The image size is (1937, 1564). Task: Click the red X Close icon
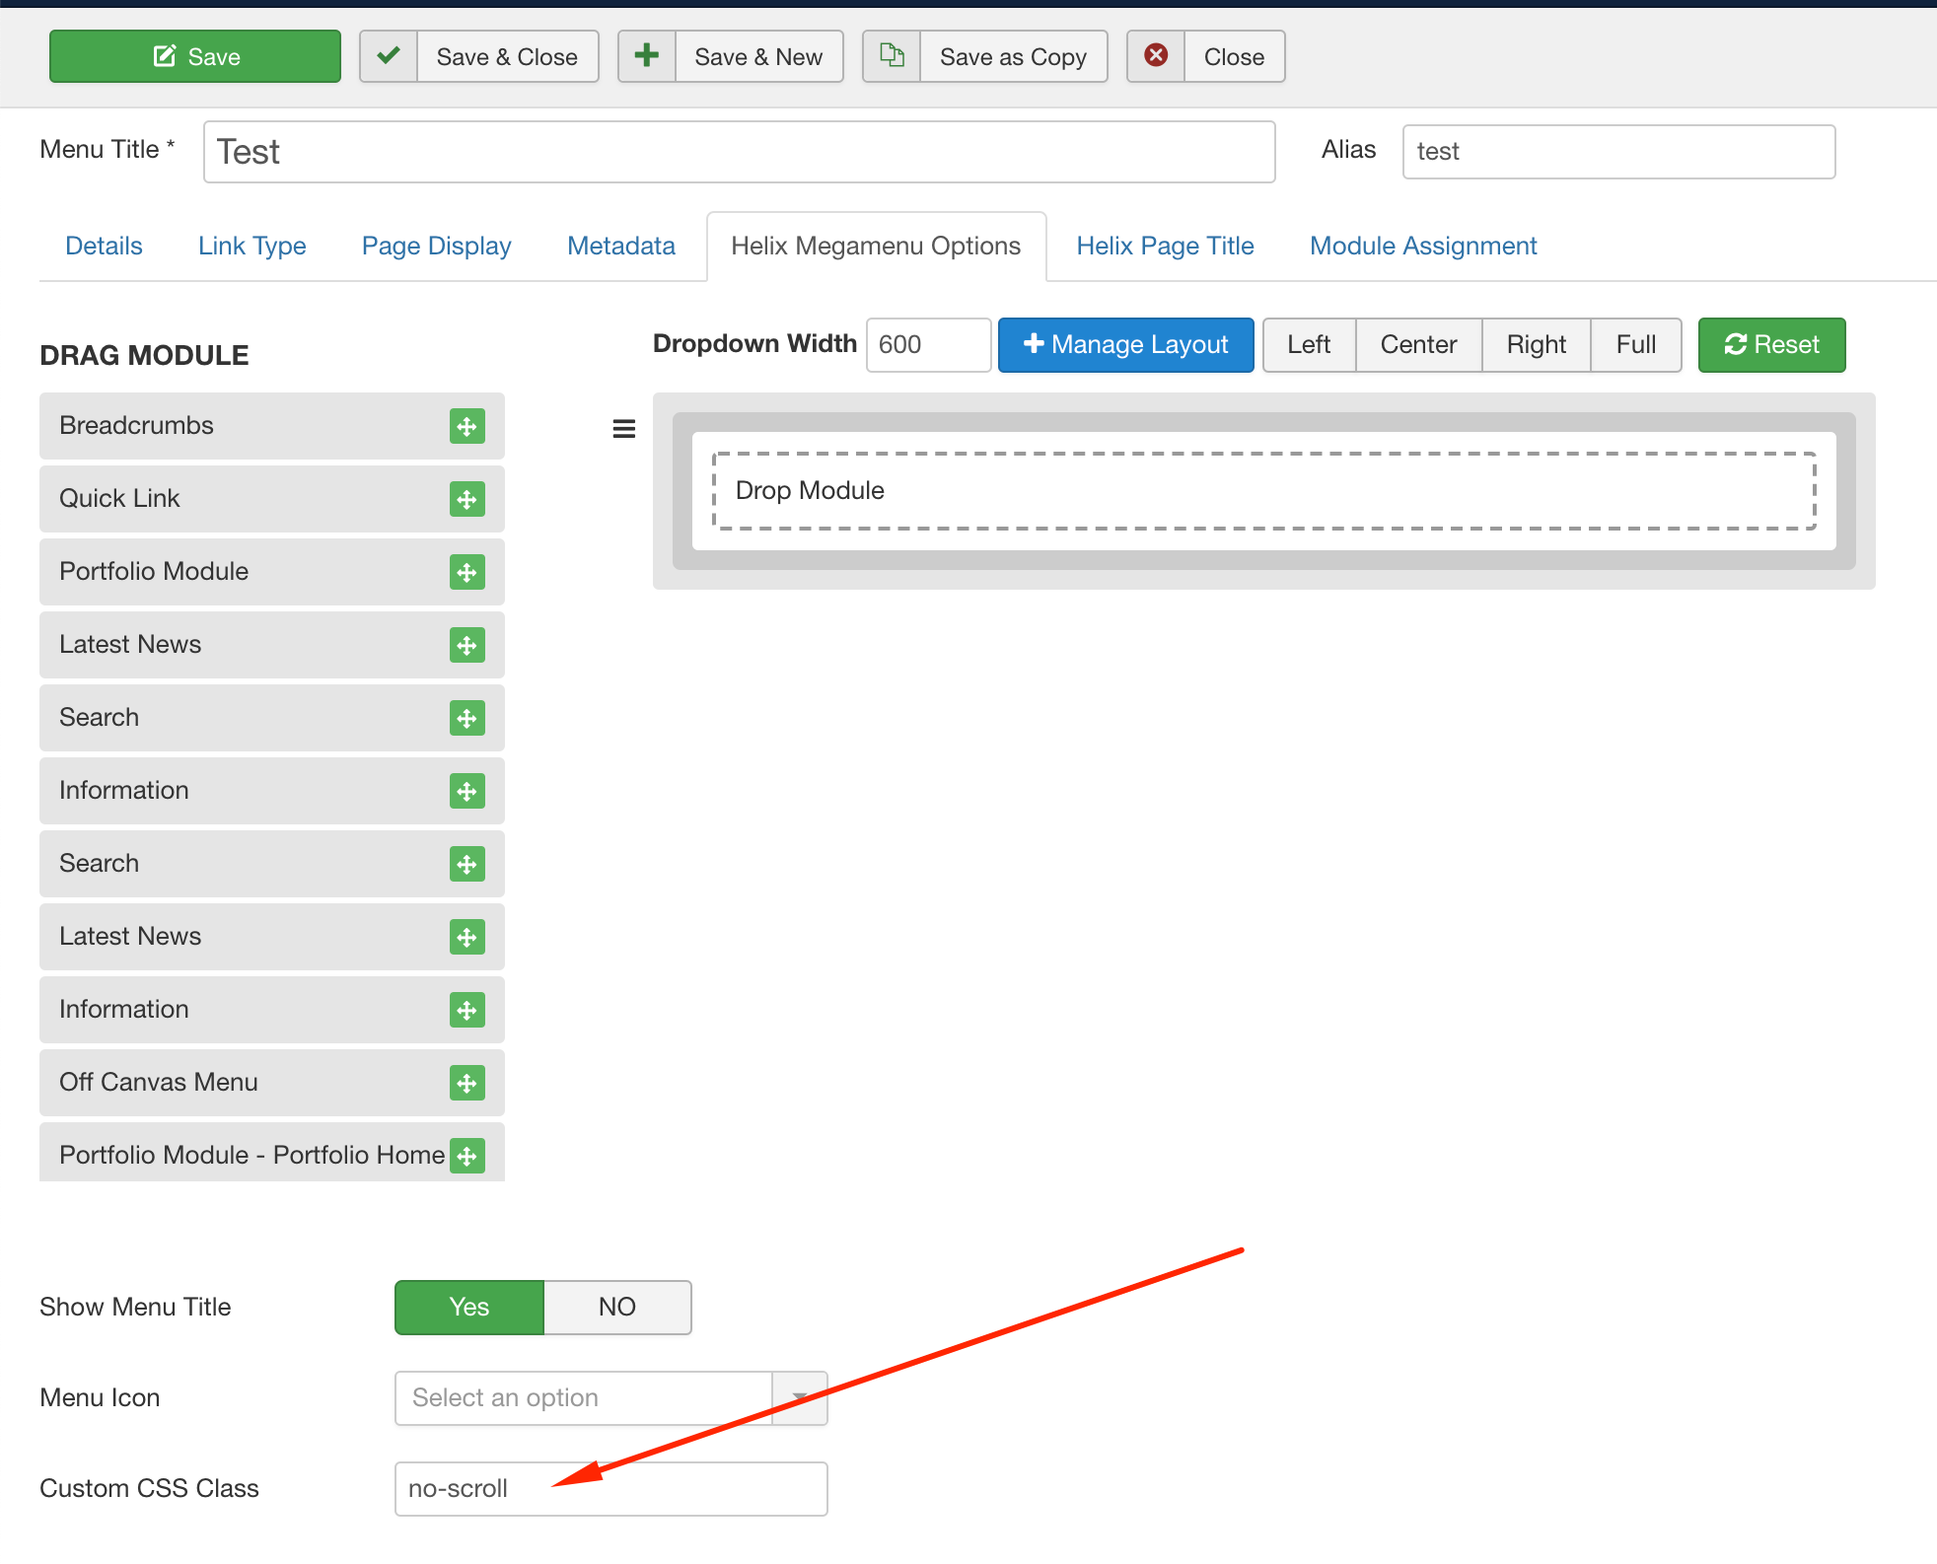[x=1156, y=56]
